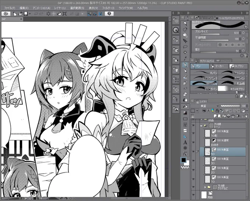The image size is (250, 201).
Task: Select the 丸ペン sub tool
Action: 204,73
